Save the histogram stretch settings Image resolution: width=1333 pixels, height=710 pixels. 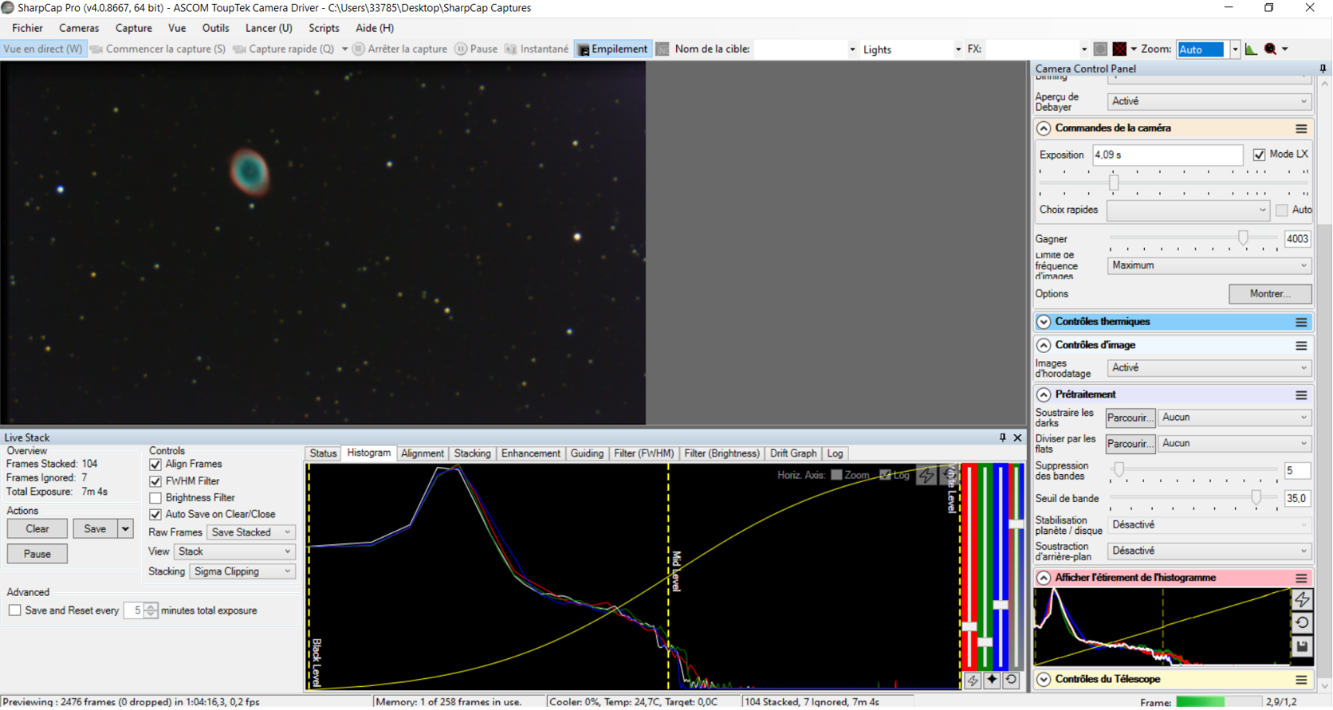coord(1302,646)
